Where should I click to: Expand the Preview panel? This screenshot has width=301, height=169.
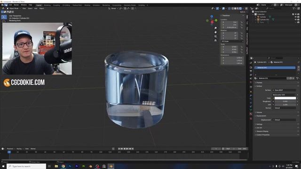click(259, 83)
